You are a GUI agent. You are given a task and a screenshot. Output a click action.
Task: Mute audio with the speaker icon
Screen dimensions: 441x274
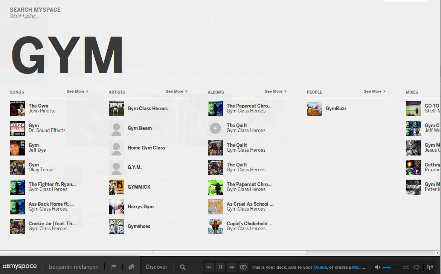[x=377, y=267]
